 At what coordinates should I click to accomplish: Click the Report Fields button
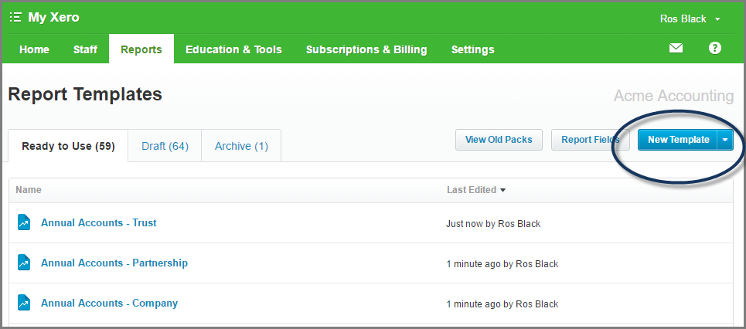point(591,140)
